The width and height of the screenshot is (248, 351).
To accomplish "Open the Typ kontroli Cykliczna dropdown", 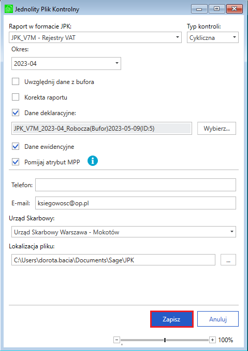I will click(x=213, y=37).
